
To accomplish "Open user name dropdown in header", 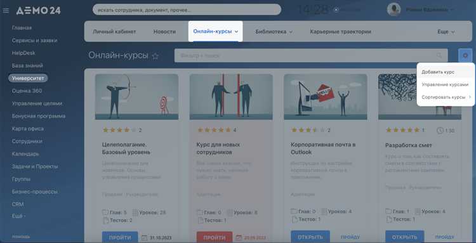I will click(430, 10).
